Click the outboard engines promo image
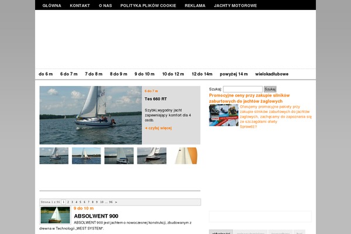Screen dimensions: 351x234 pos(224,115)
